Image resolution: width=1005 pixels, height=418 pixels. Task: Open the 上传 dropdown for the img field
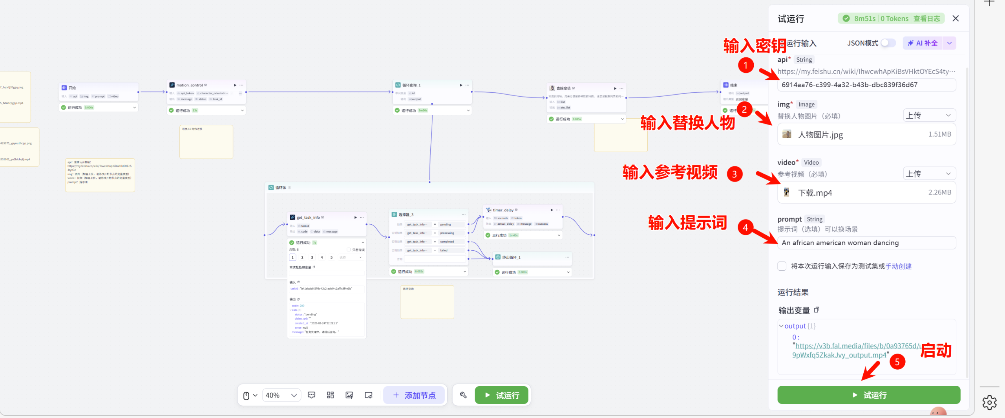point(929,115)
